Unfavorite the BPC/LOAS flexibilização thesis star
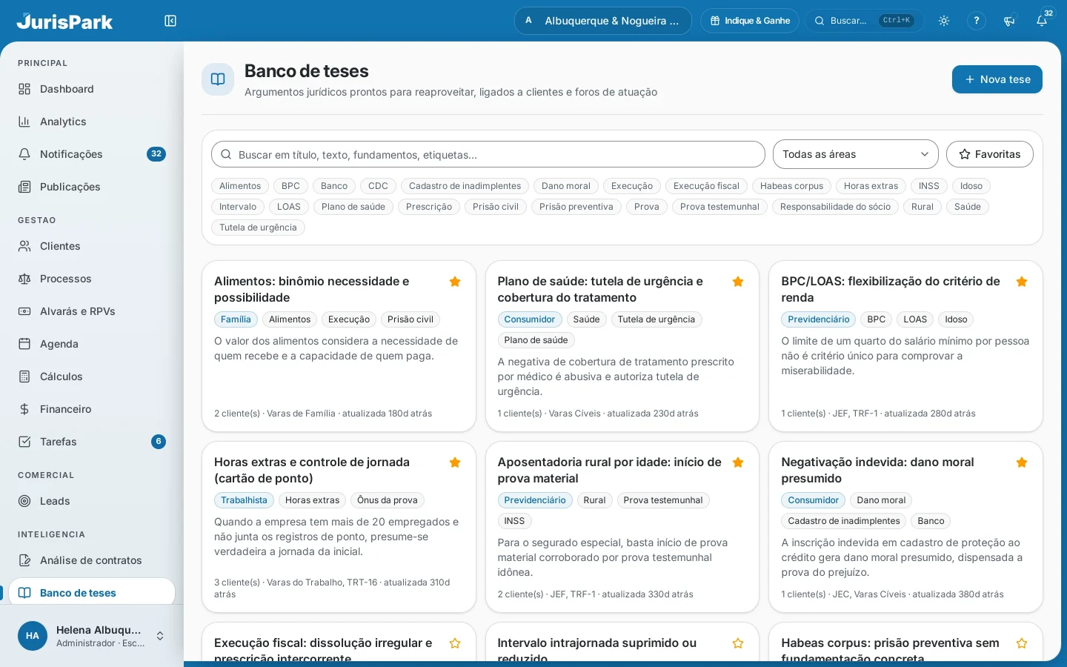 1022,282
